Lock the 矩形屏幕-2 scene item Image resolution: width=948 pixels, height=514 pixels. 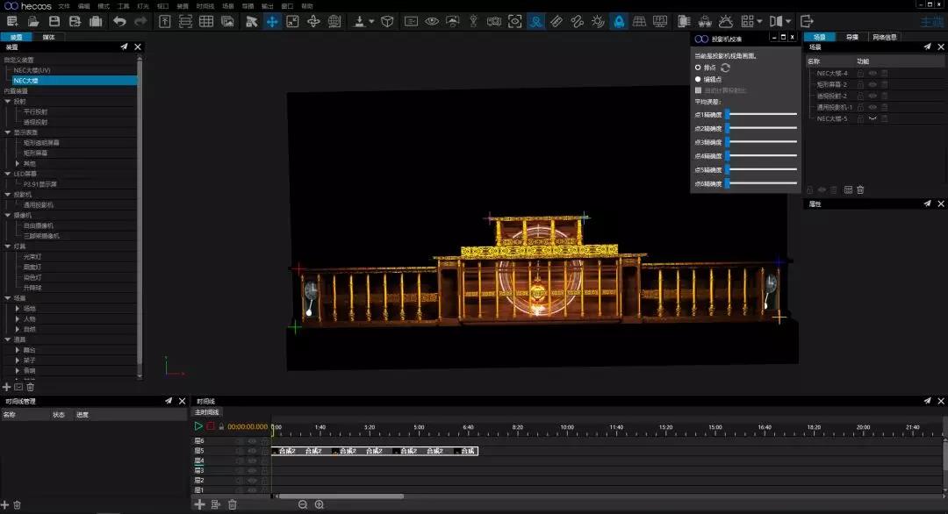coord(860,85)
